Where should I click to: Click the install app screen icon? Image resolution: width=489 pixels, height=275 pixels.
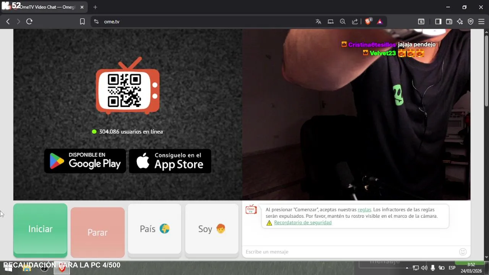[330, 22]
